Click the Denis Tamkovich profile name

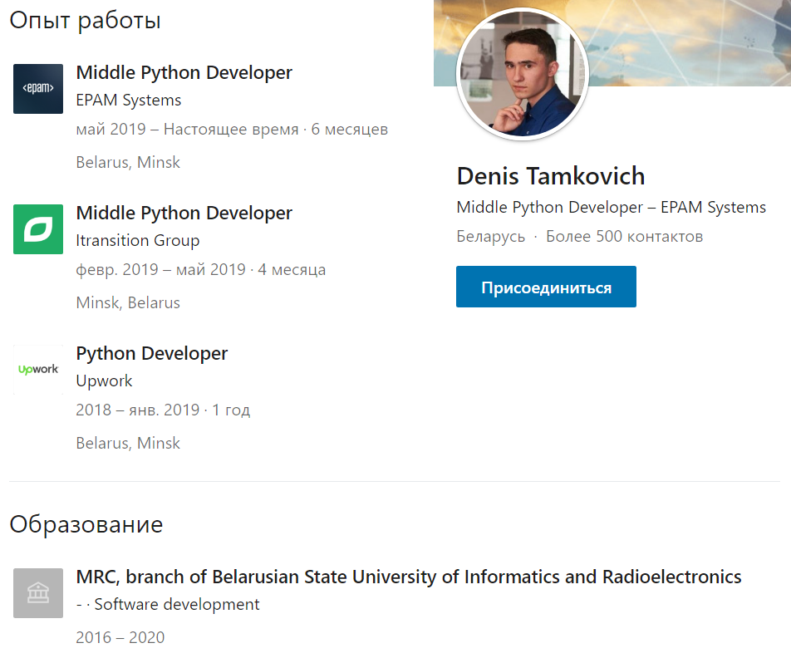[x=550, y=176]
